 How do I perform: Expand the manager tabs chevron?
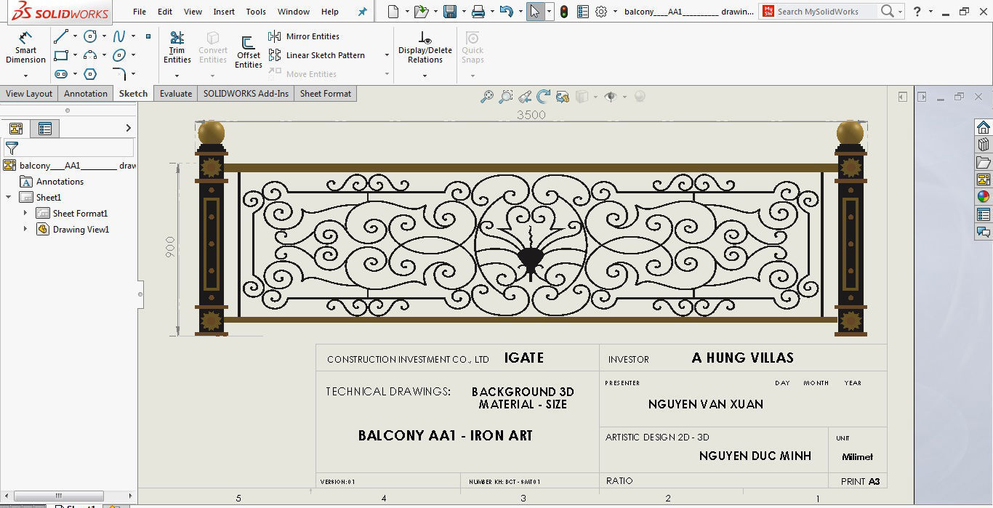tap(129, 128)
